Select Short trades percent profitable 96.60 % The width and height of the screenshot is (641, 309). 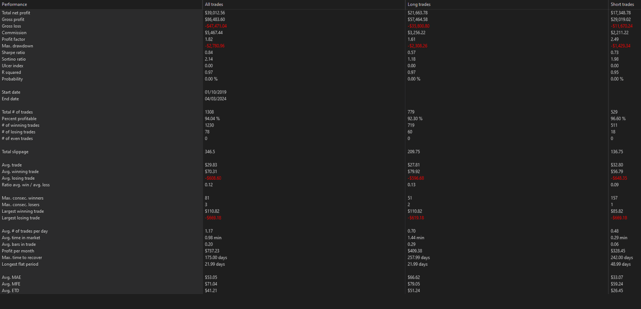click(x=618, y=118)
